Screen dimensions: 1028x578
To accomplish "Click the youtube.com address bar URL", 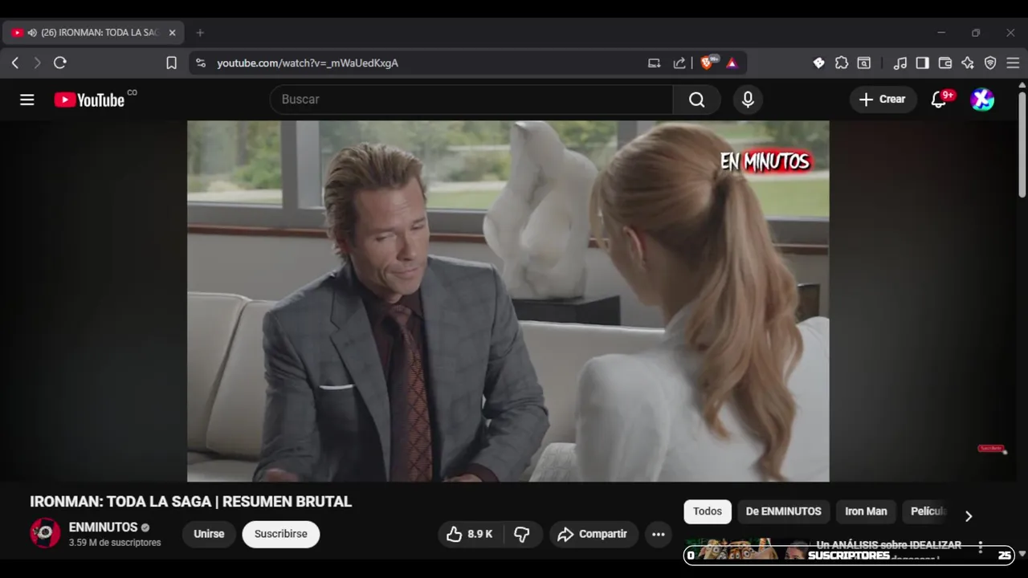I will click(x=308, y=63).
